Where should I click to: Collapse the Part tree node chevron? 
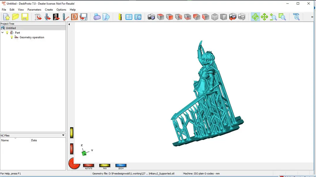pos(2,33)
